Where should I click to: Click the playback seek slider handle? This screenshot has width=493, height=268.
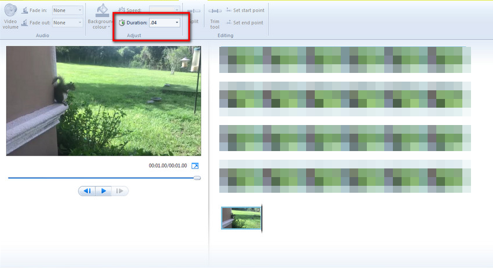coord(197,178)
